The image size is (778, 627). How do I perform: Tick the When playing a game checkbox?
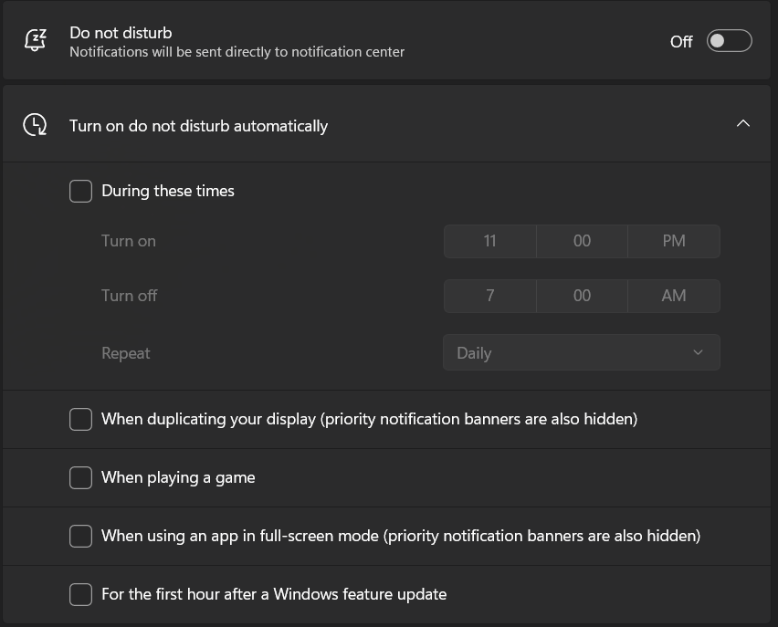(81, 477)
